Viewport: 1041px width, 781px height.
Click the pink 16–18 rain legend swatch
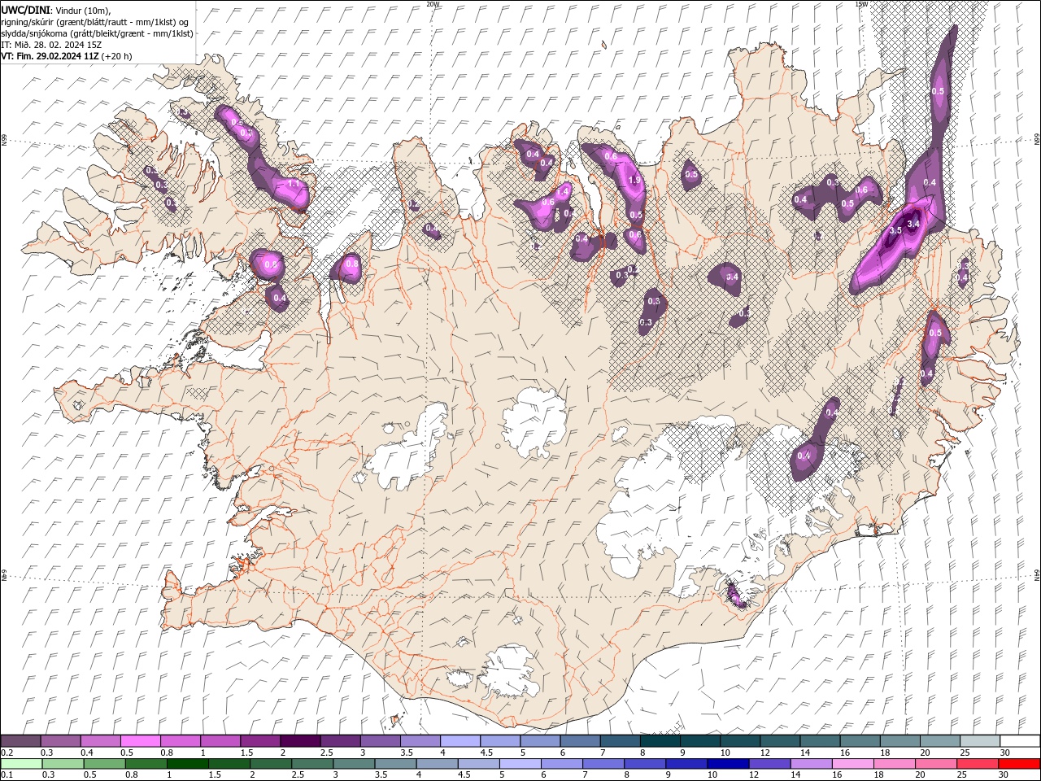click(852, 764)
